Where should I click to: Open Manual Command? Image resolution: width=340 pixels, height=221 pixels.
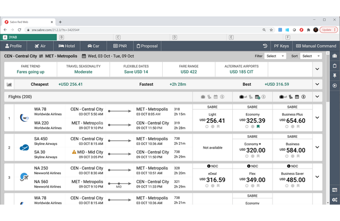tap(316, 46)
